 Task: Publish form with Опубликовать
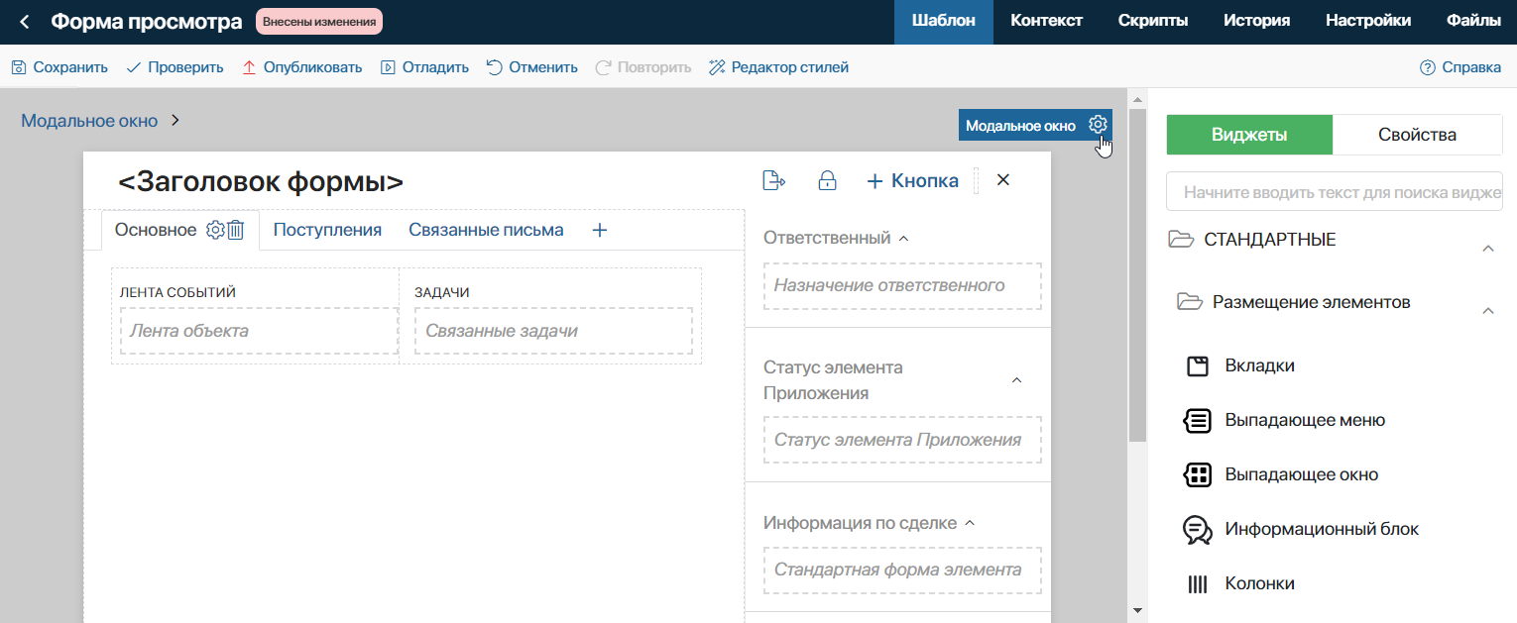301,67
